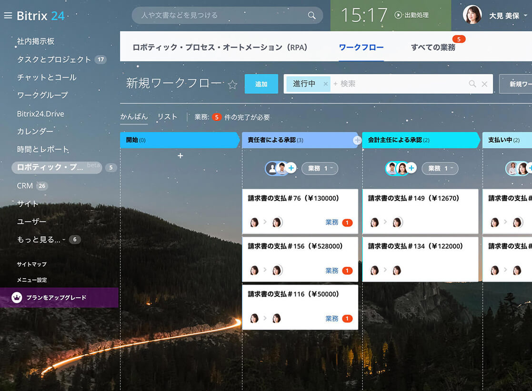The height and width of the screenshot is (391, 532).
Task: Click the first avatar on invoice #134 card
Action: pyautogui.click(x=374, y=270)
